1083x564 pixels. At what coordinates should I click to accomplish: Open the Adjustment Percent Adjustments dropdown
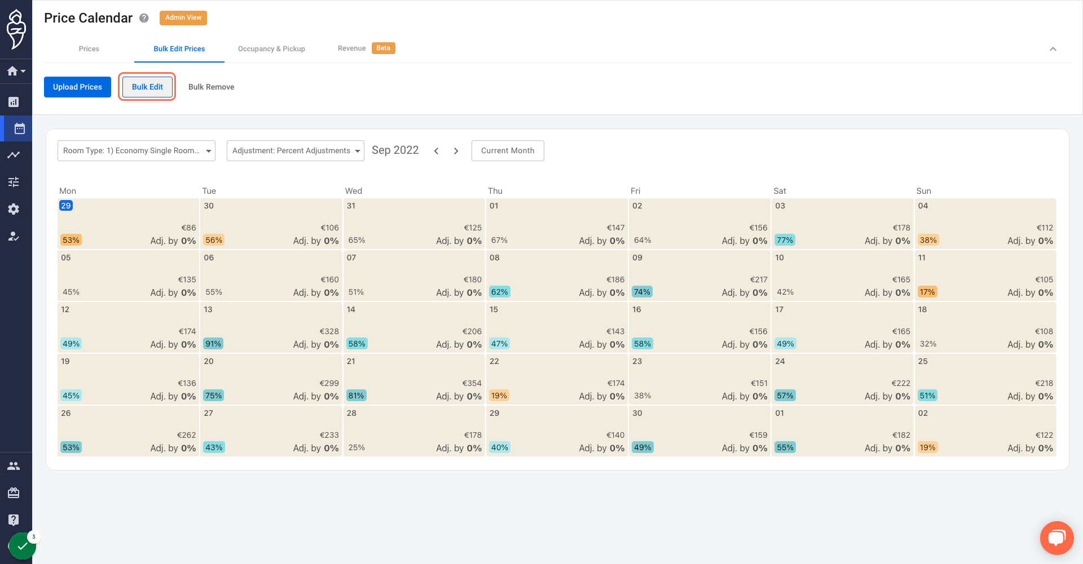tap(296, 150)
